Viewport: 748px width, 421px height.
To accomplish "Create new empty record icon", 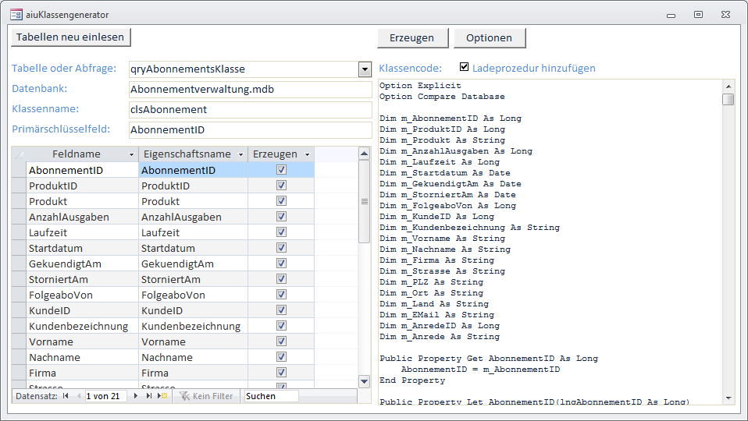I will pyautogui.click(x=162, y=396).
